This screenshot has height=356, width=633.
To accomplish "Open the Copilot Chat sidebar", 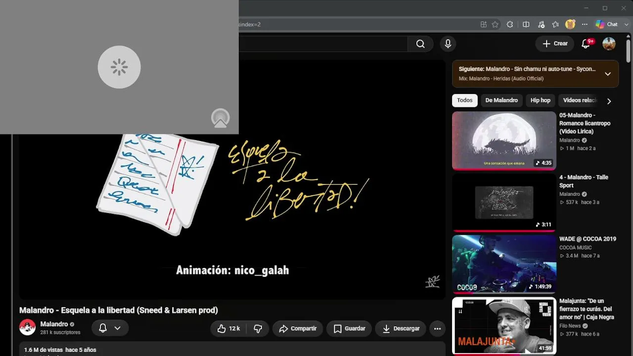I will 606,24.
